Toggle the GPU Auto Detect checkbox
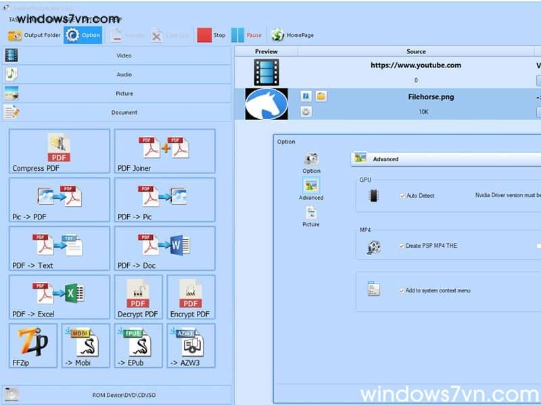 402,196
